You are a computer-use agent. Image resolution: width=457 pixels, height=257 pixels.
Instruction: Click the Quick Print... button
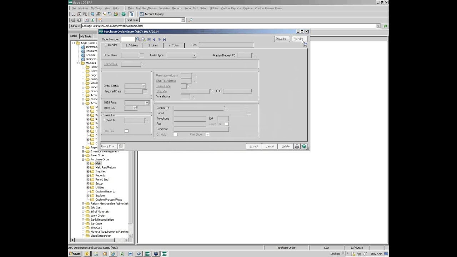coord(109,146)
